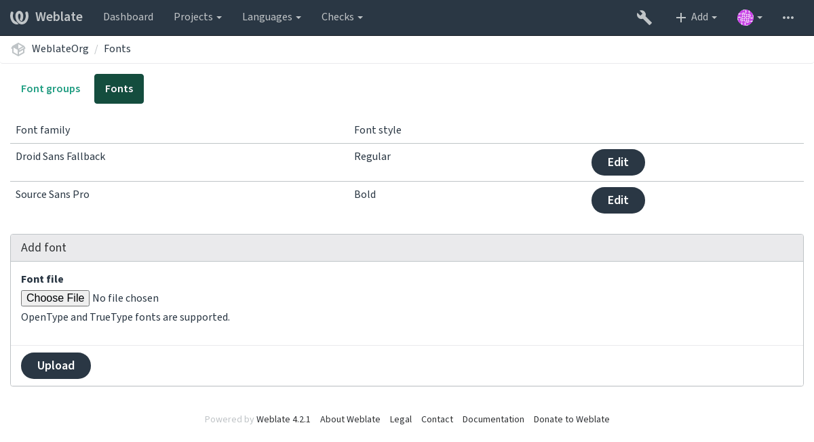Click the Font file label

(x=42, y=279)
